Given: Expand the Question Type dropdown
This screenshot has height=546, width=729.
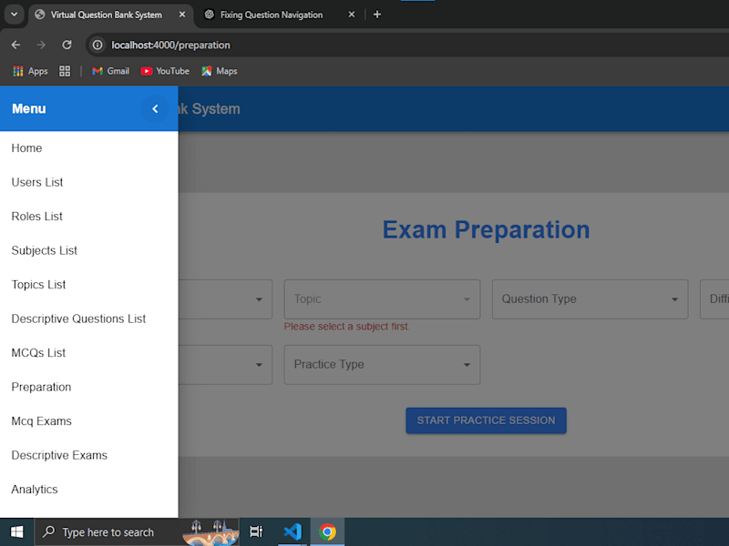Looking at the screenshot, I should click(590, 299).
